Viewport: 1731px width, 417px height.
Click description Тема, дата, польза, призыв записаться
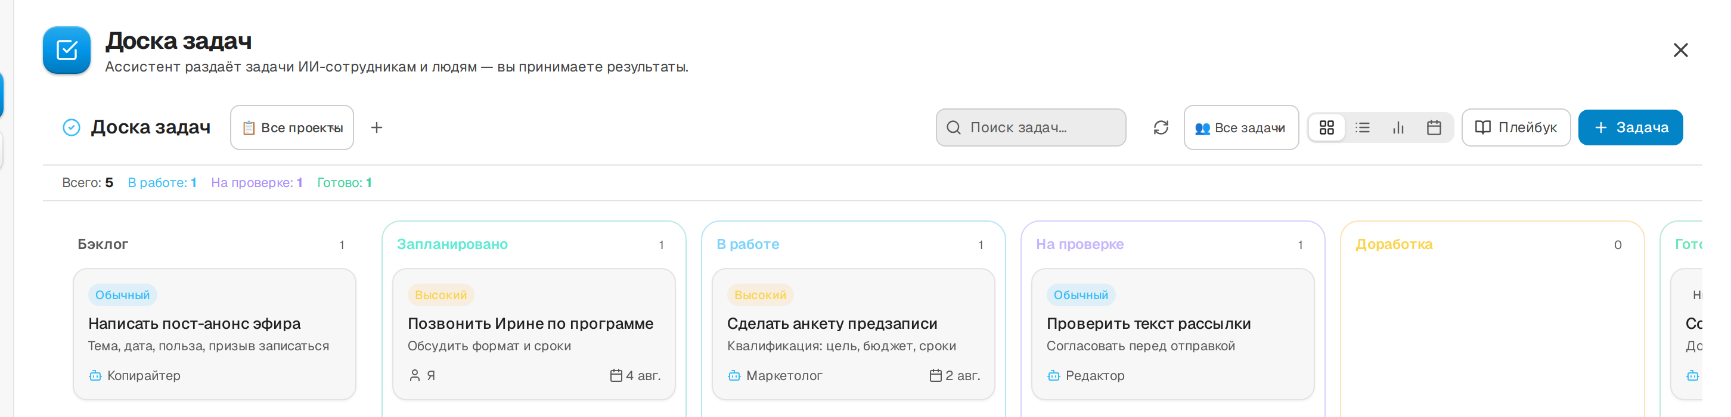[x=208, y=346]
